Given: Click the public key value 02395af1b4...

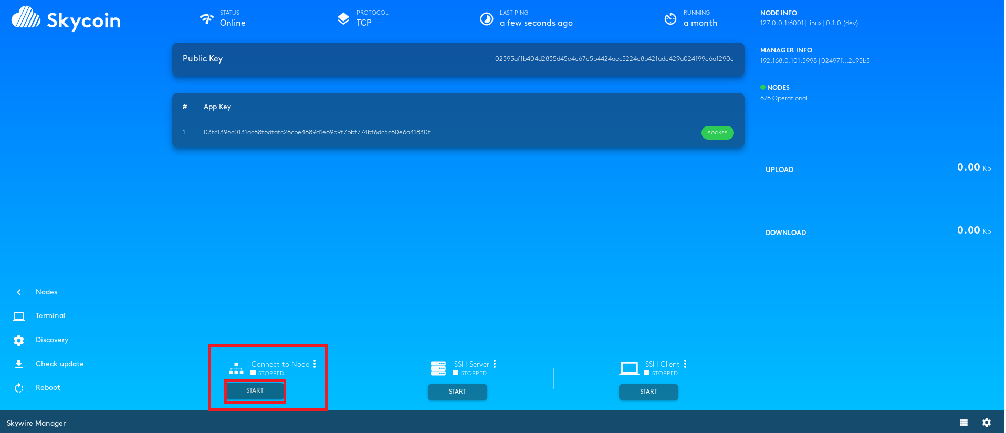Looking at the screenshot, I should (x=614, y=59).
